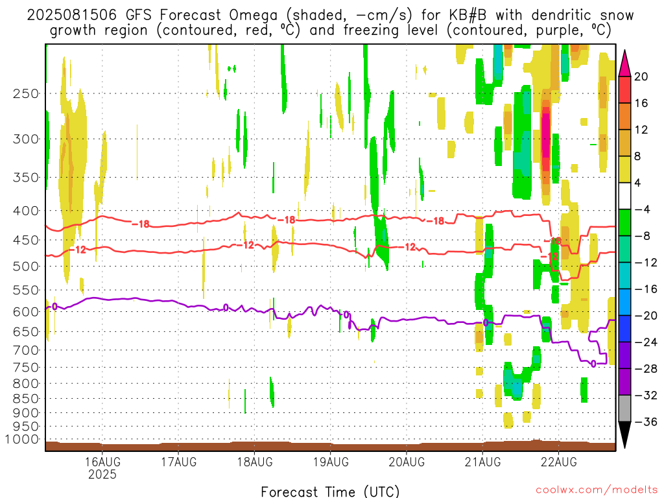Screen dimensions: 664x498
Task: Click the first red -18 contour label near 16AUG
Action: point(141,224)
